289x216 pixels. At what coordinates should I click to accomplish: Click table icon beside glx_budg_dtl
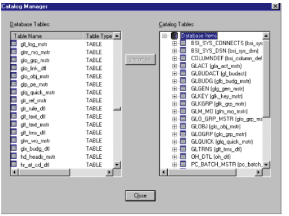(14, 148)
